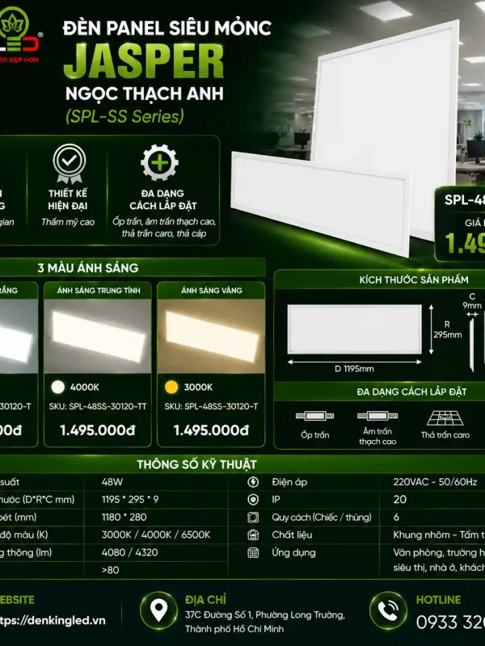The width and height of the screenshot is (485, 646).
Task: Click the D 1195mm length label
Action: coord(354,369)
